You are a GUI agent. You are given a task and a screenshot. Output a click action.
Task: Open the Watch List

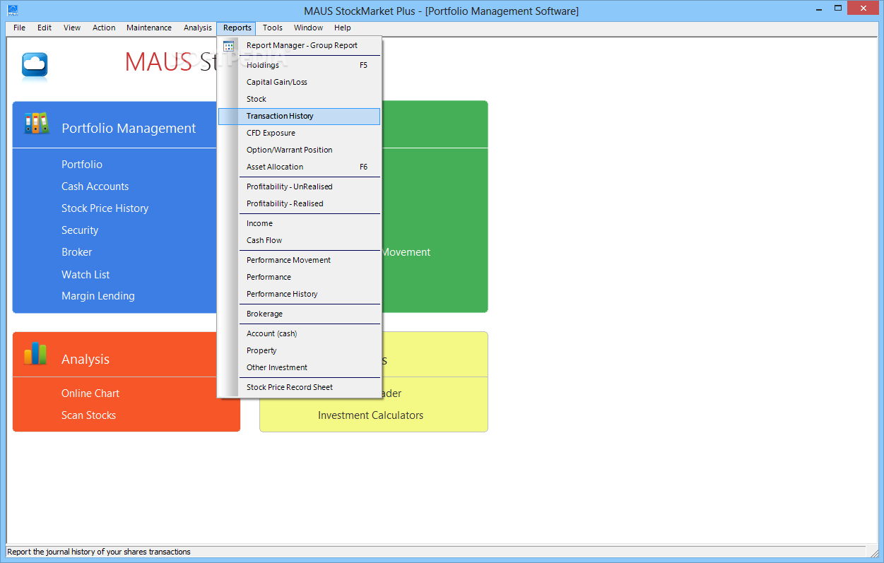point(86,275)
